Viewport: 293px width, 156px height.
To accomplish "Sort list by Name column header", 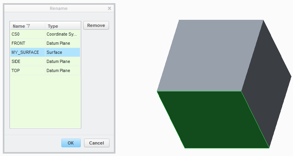I will click(27, 26).
